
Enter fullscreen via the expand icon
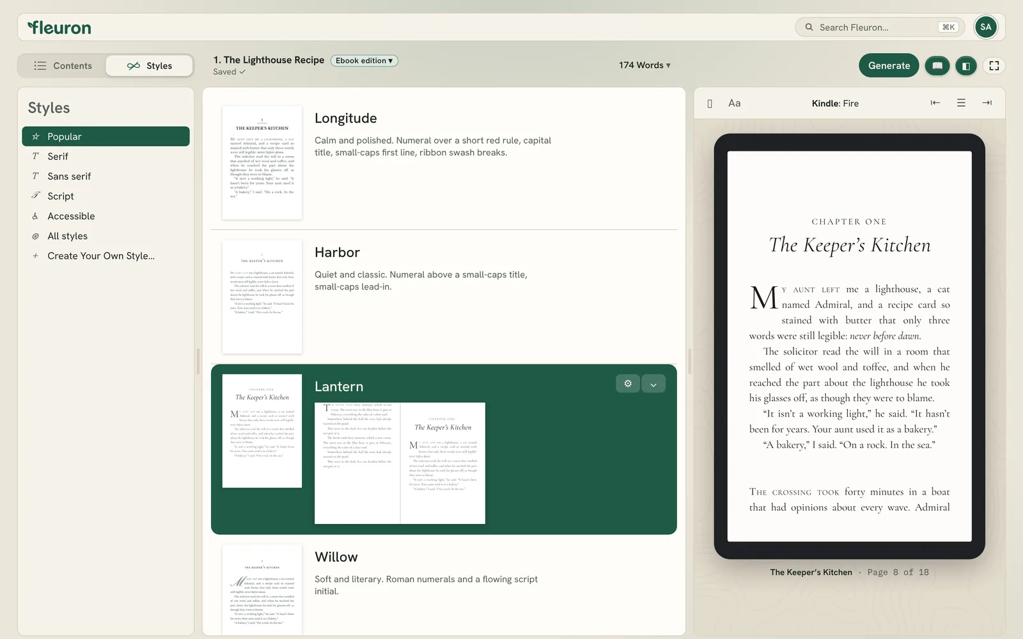click(994, 66)
